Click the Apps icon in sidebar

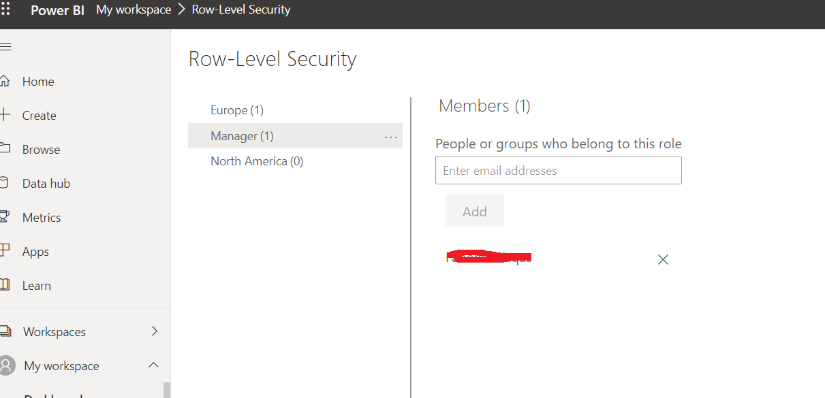point(5,251)
